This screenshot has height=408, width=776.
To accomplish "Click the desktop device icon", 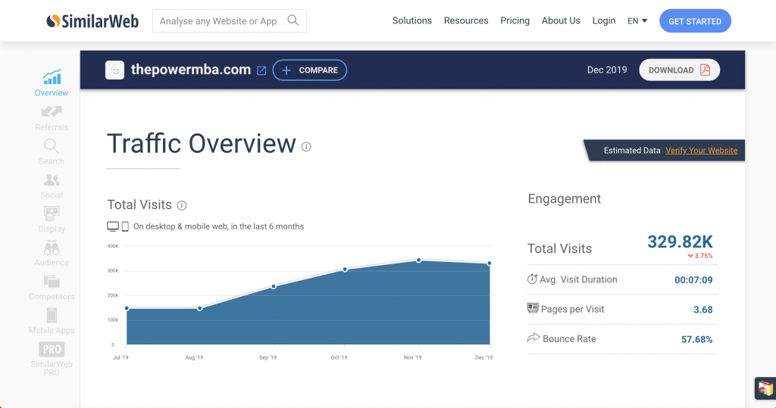I will click(113, 226).
